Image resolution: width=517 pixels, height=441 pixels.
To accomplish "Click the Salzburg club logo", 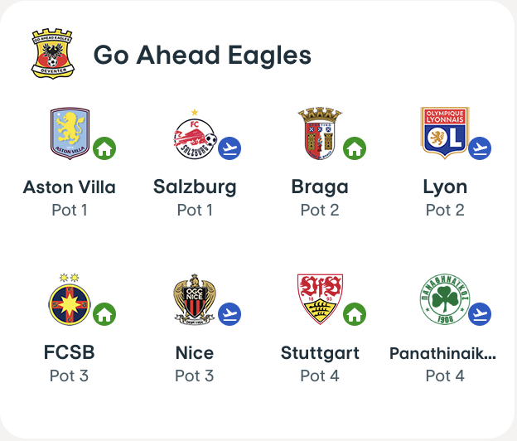I will click(194, 133).
